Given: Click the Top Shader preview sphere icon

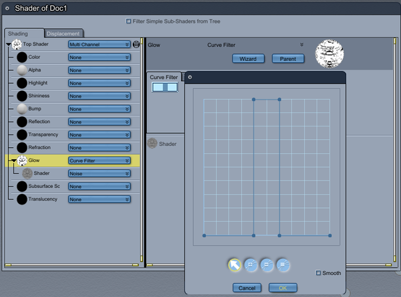Looking at the screenshot, I should (17, 44).
